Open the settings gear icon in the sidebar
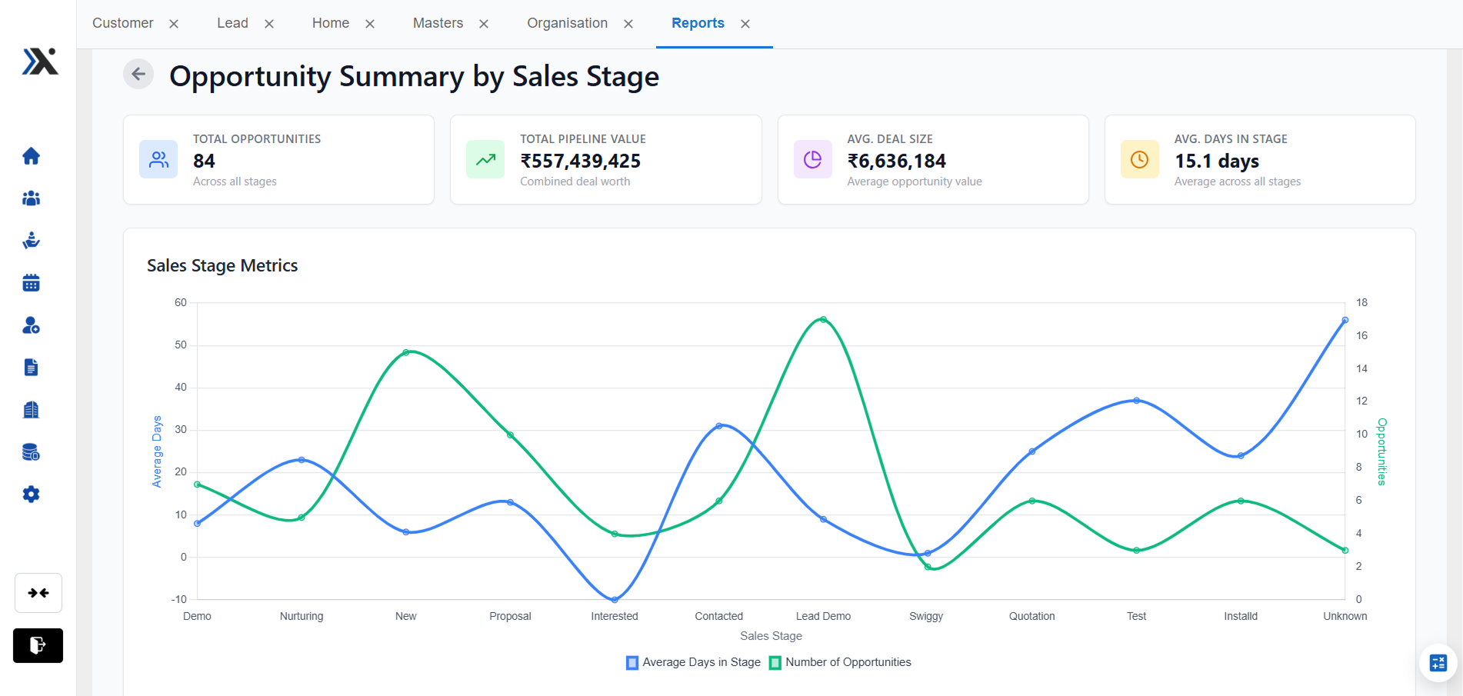 [31, 495]
